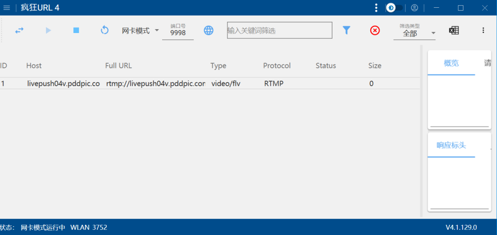
Task: Sort by the Size column header
Action: click(x=375, y=66)
